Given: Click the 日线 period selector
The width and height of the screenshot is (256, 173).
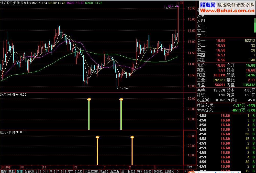Looking at the screenshot, I should pos(190,167).
